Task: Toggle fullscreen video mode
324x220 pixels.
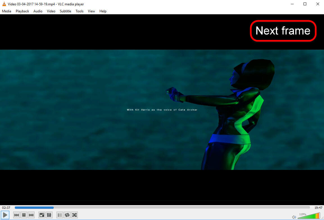Action: (42, 215)
